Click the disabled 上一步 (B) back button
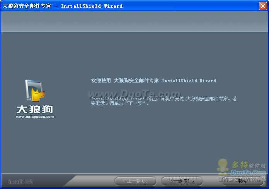Viewport: 269px width, 189px height. coord(135,181)
